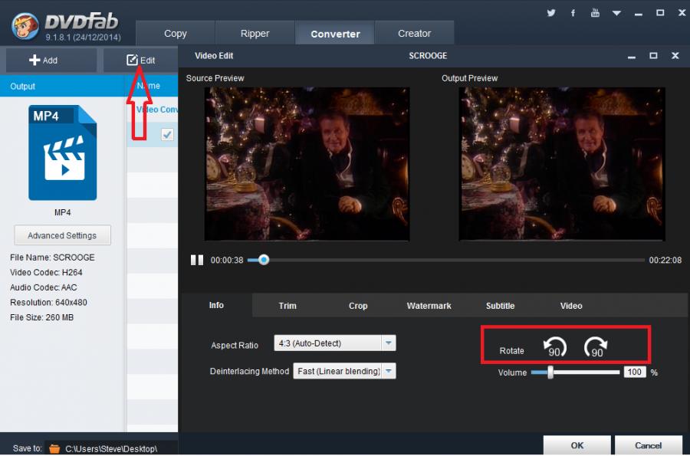
Task: Open the Facebook link icon
Action: click(573, 13)
